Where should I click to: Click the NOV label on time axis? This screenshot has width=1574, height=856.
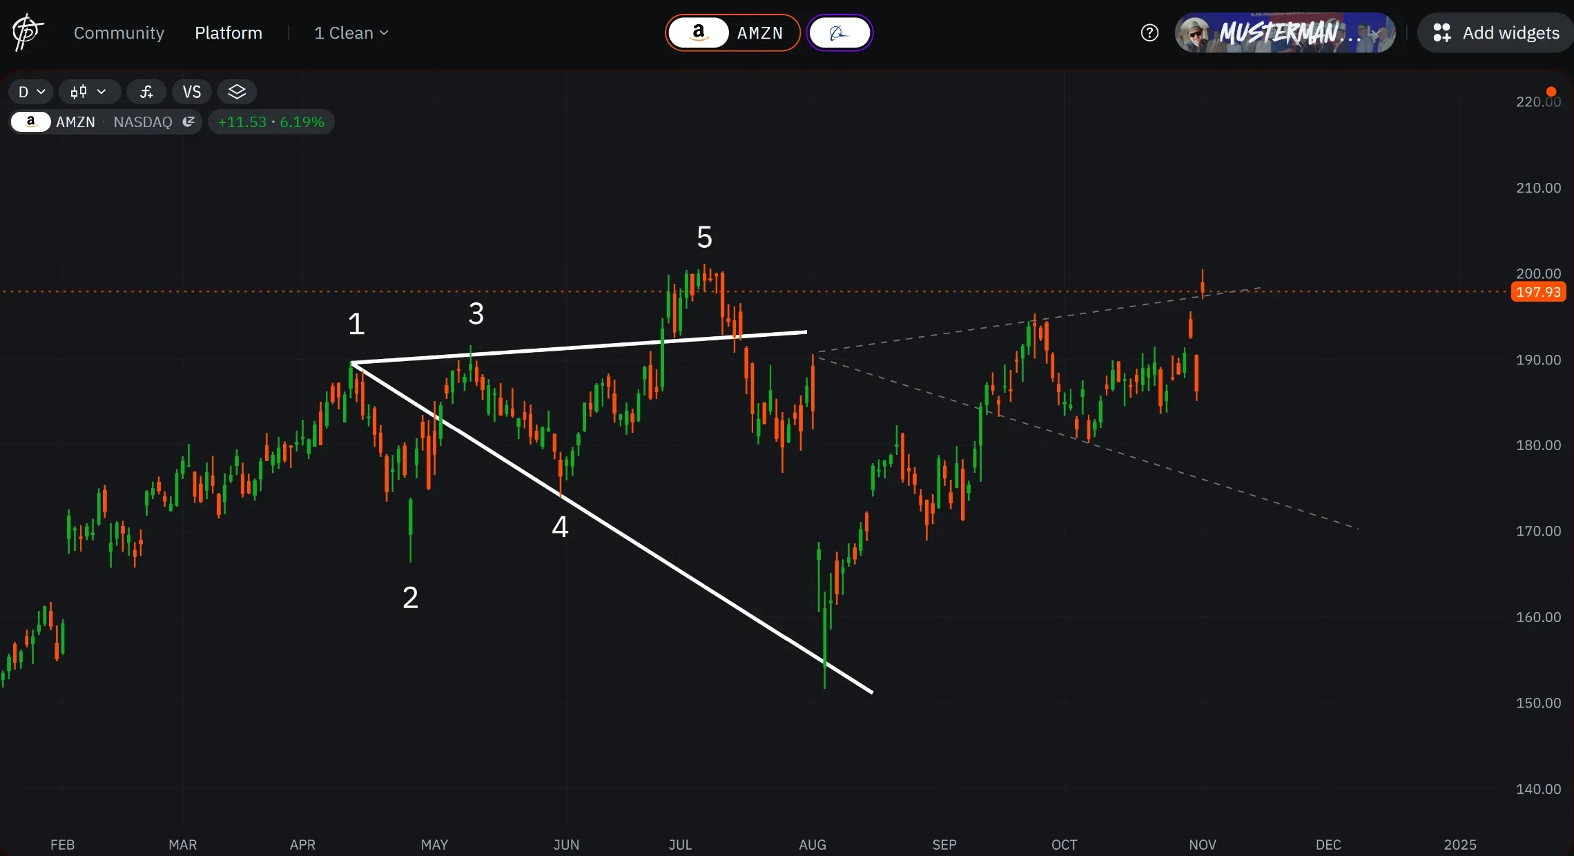(1203, 844)
